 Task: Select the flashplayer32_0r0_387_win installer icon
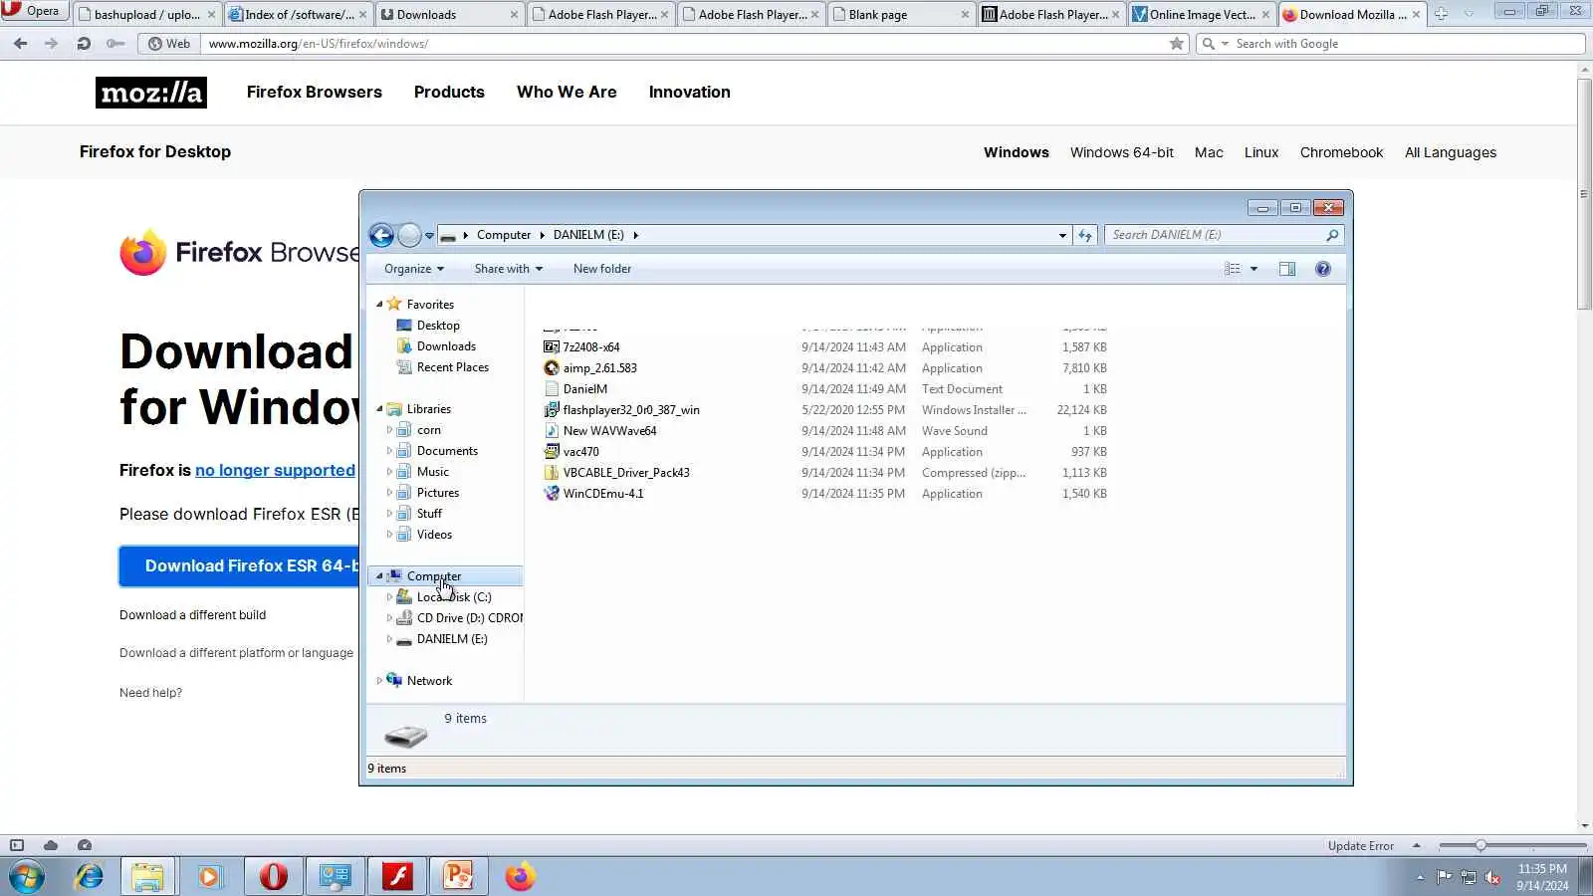552,410
